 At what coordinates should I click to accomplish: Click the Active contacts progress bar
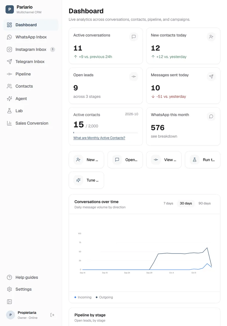[x=106, y=133]
